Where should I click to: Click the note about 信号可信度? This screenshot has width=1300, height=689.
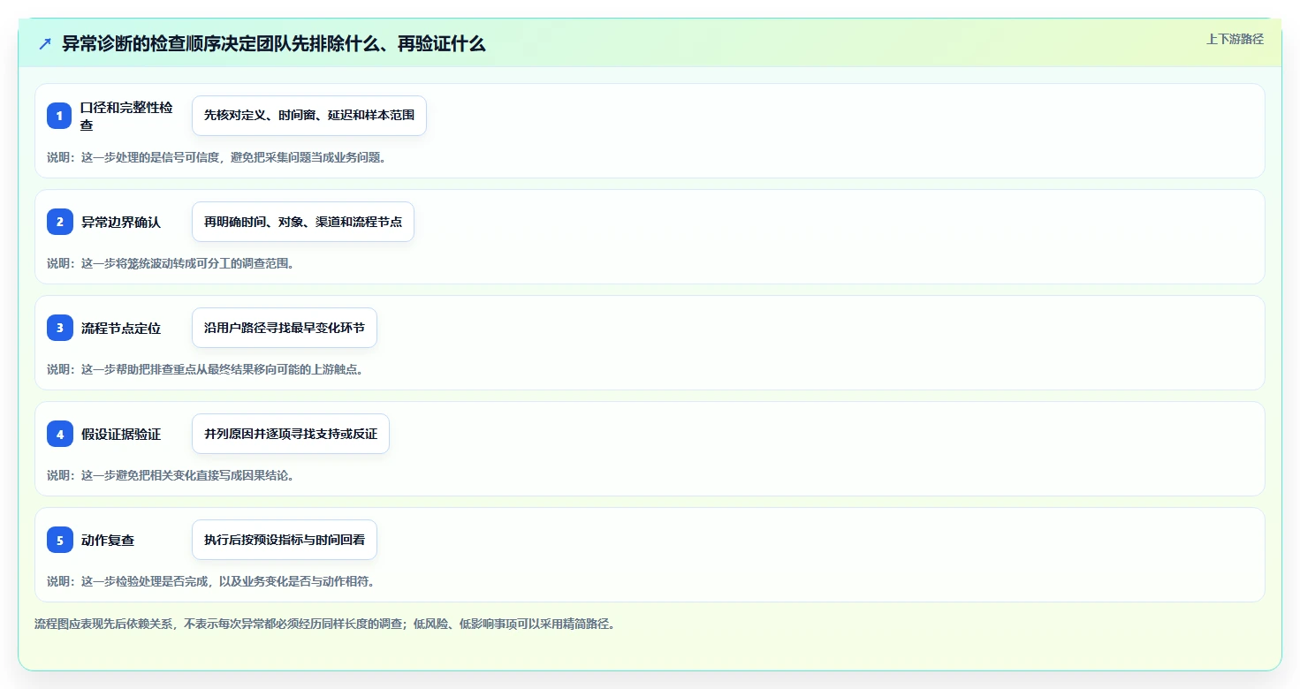pos(217,157)
